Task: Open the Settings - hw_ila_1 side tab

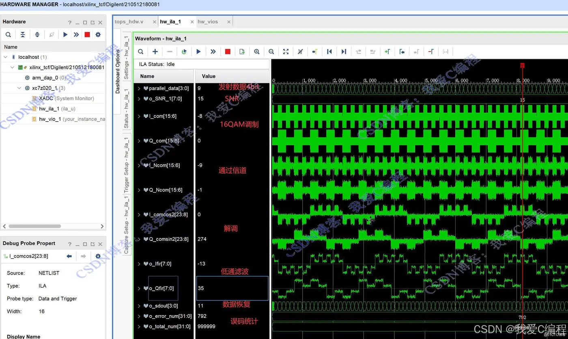Action: click(x=127, y=57)
